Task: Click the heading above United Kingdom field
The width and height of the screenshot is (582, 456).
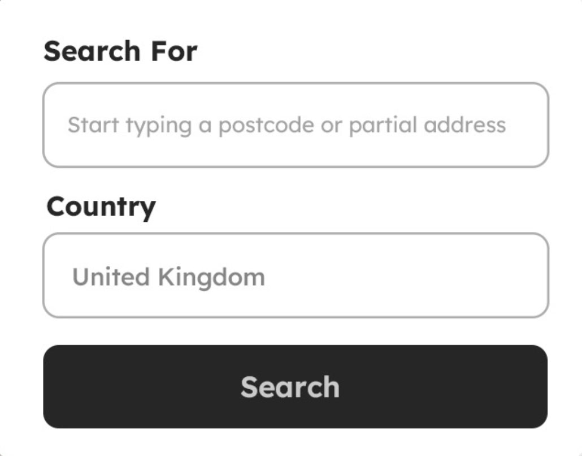Action: click(101, 207)
